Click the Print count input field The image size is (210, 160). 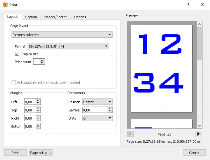click(x=36, y=62)
